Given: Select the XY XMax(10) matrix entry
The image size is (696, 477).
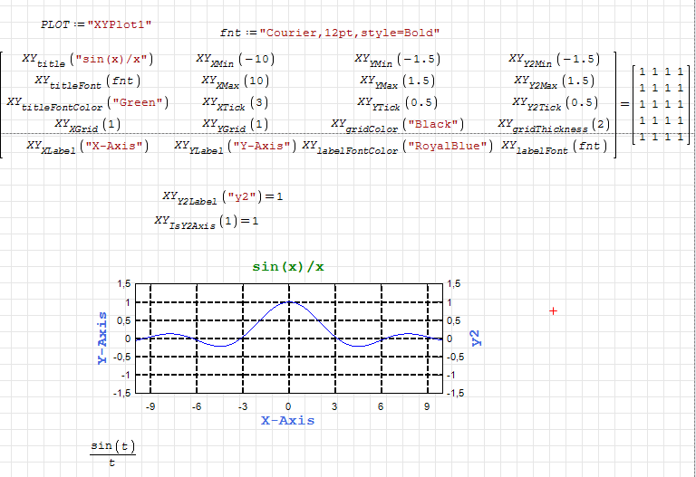Looking at the screenshot, I should coord(235,81).
